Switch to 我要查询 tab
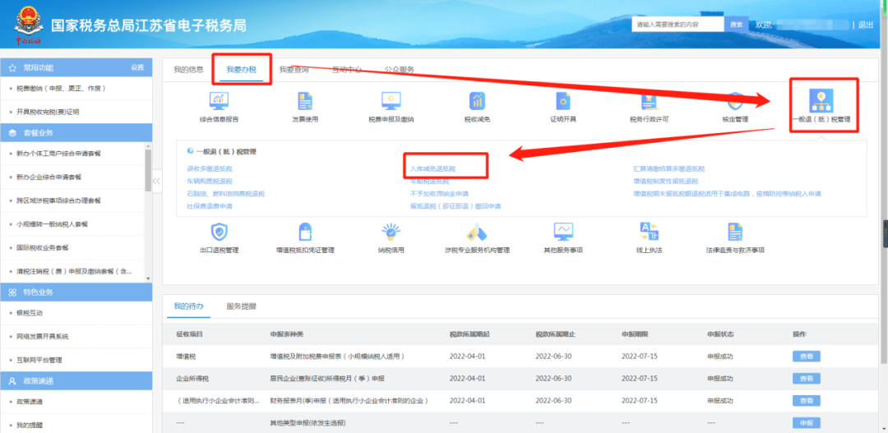The width and height of the screenshot is (888, 433). (294, 70)
